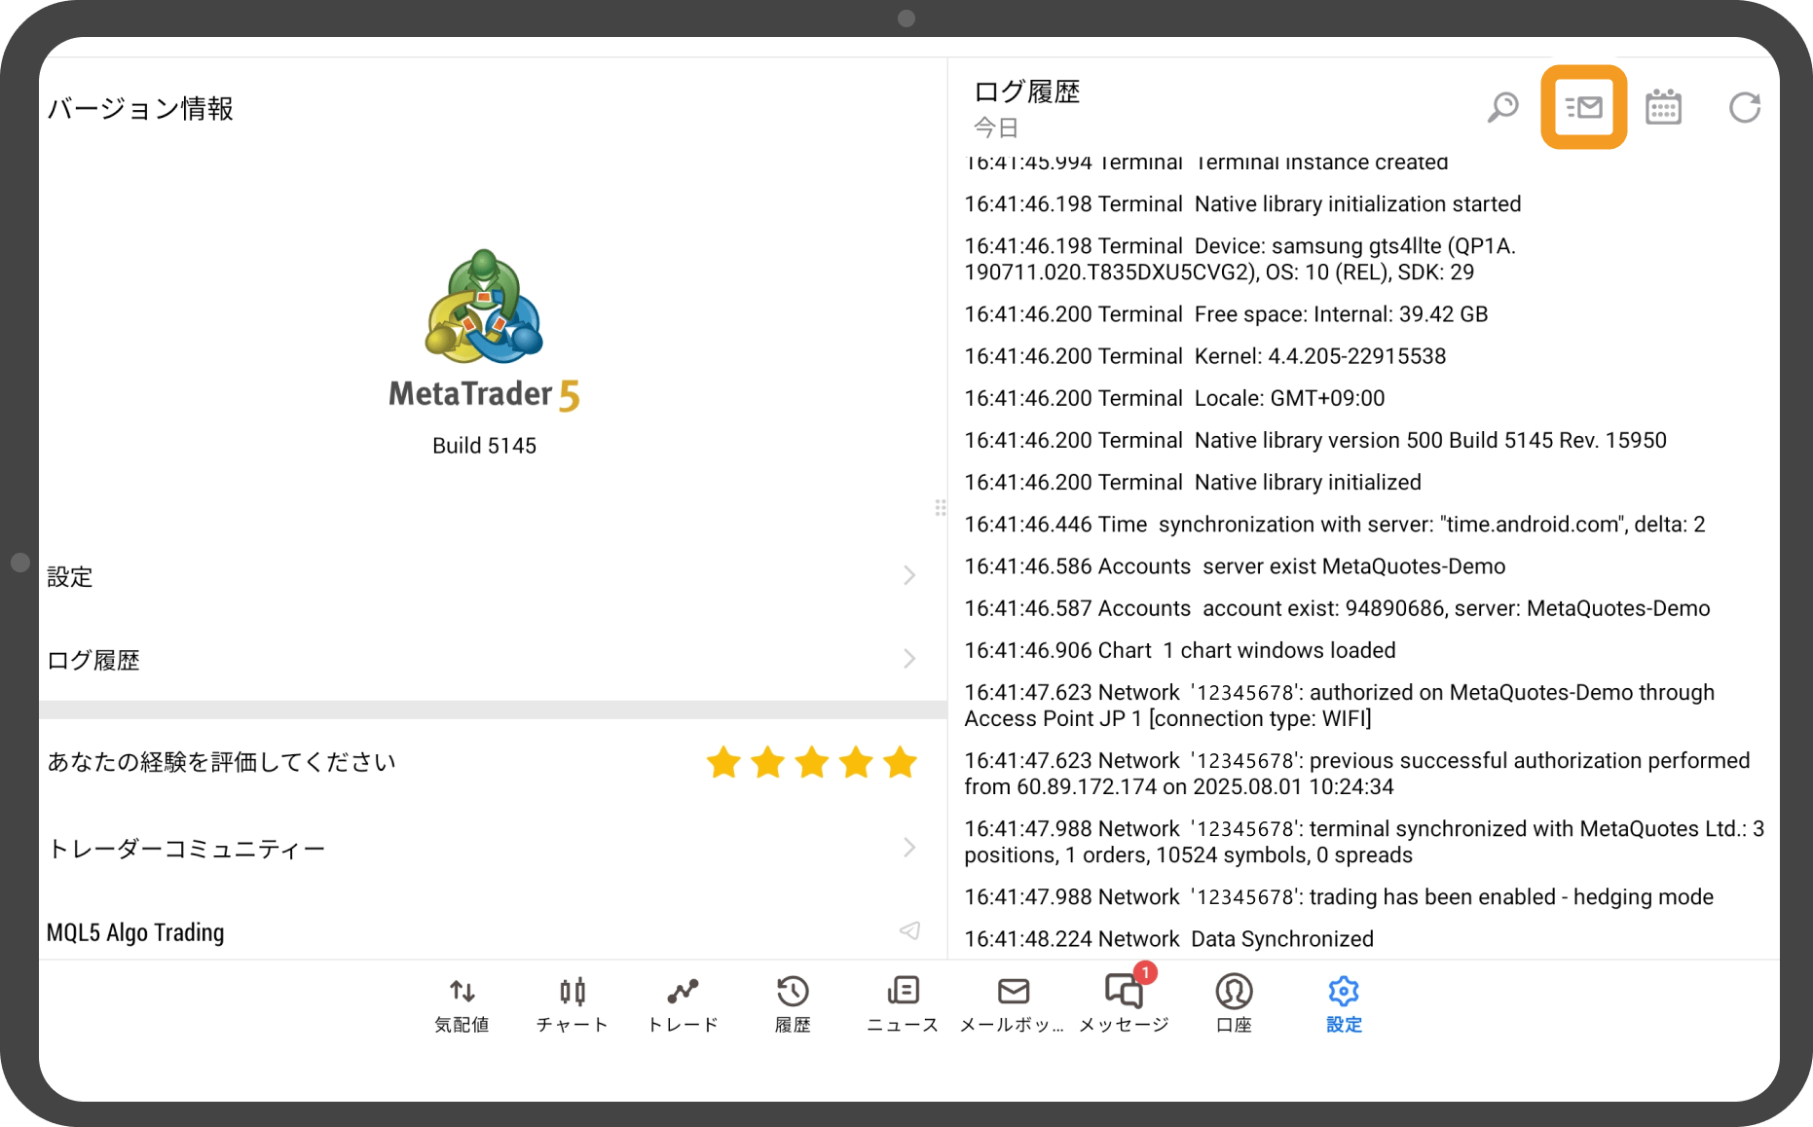Open the log search magnifier icon

1502,107
